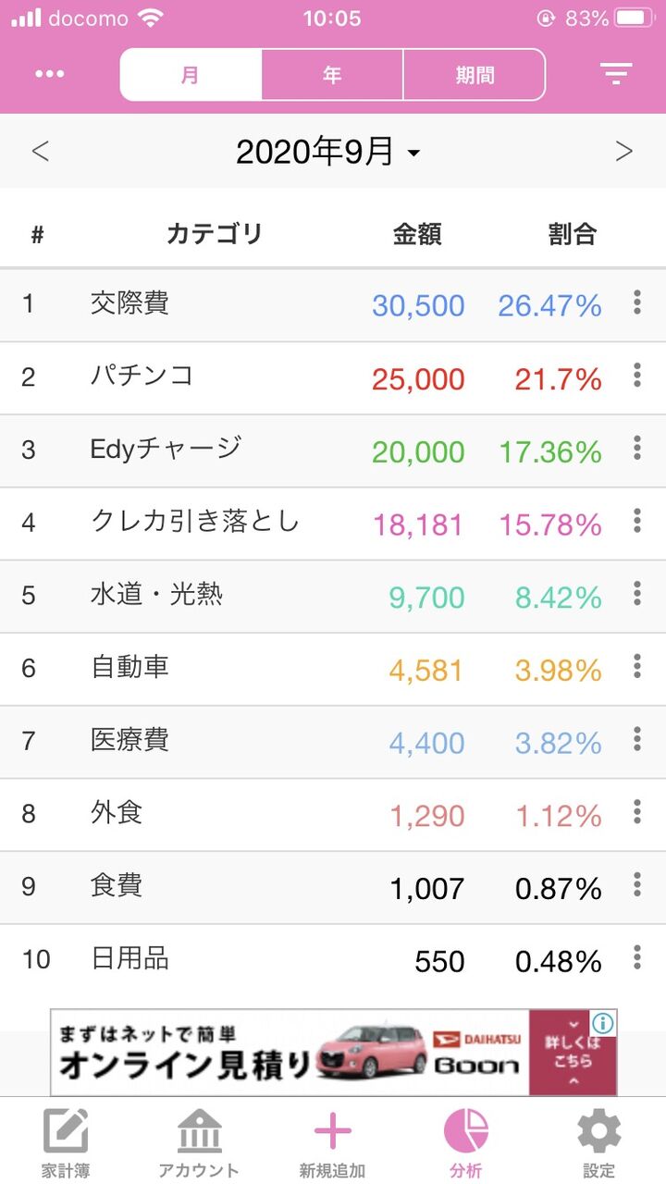Tap the 新規追加 plus icon
666x1184 pixels.
point(333,1132)
